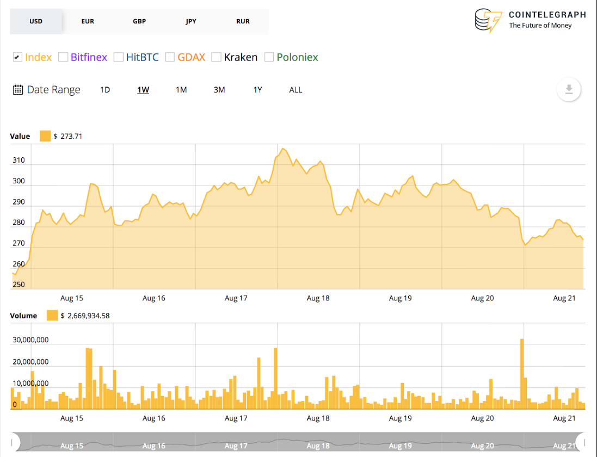Enable the Bitfinex checkbox
This screenshot has width=597, height=457.
click(63, 57)
